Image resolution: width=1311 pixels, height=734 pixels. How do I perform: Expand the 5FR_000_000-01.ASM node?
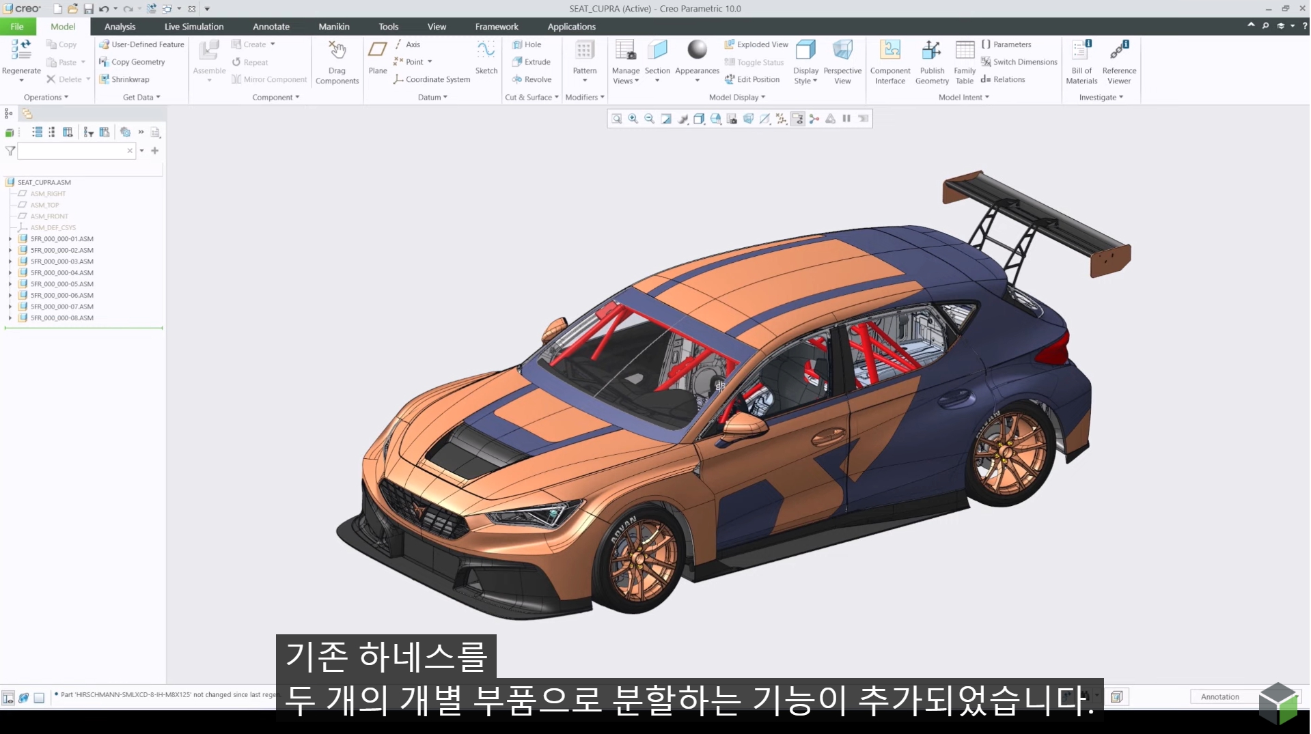click(10, 239)
